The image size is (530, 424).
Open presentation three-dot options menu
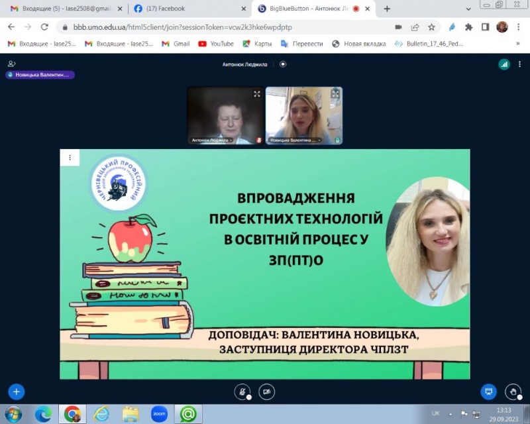pyautogui.click(x=70, y=157)
